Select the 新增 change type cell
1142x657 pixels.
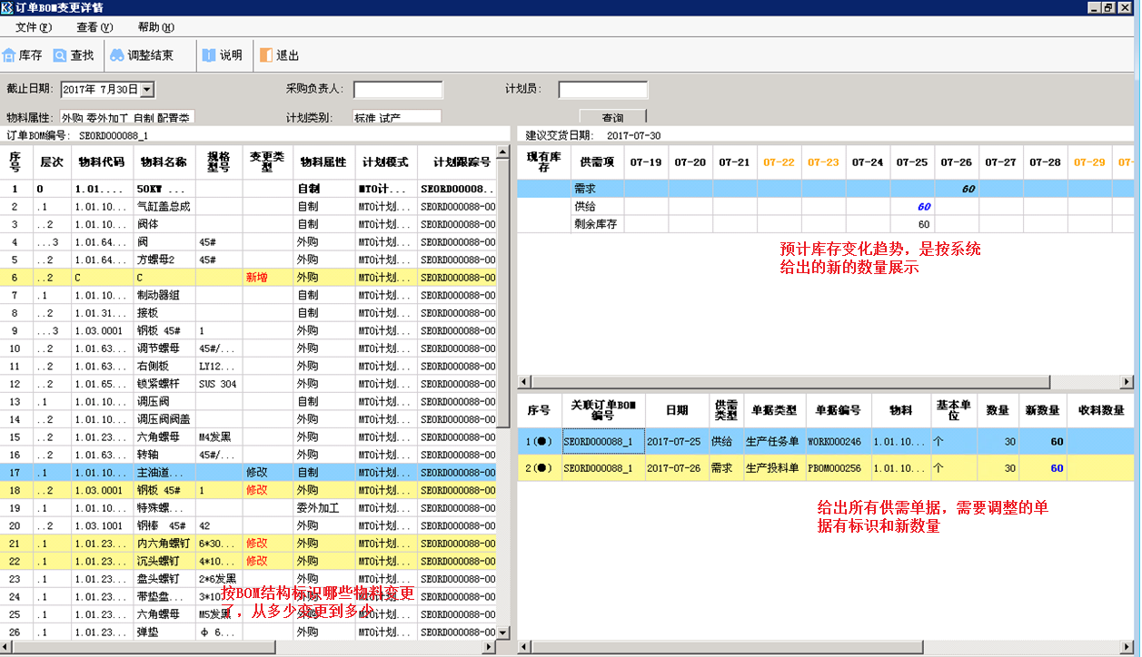[x=267, y=278]
